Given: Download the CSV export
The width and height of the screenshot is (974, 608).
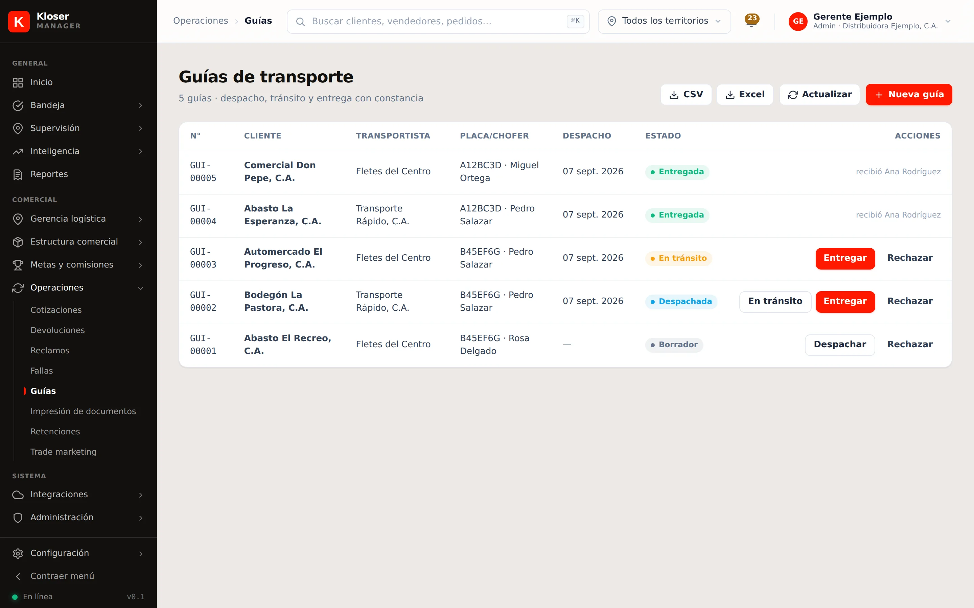Looking at the screenshot, I should (686, 95).
